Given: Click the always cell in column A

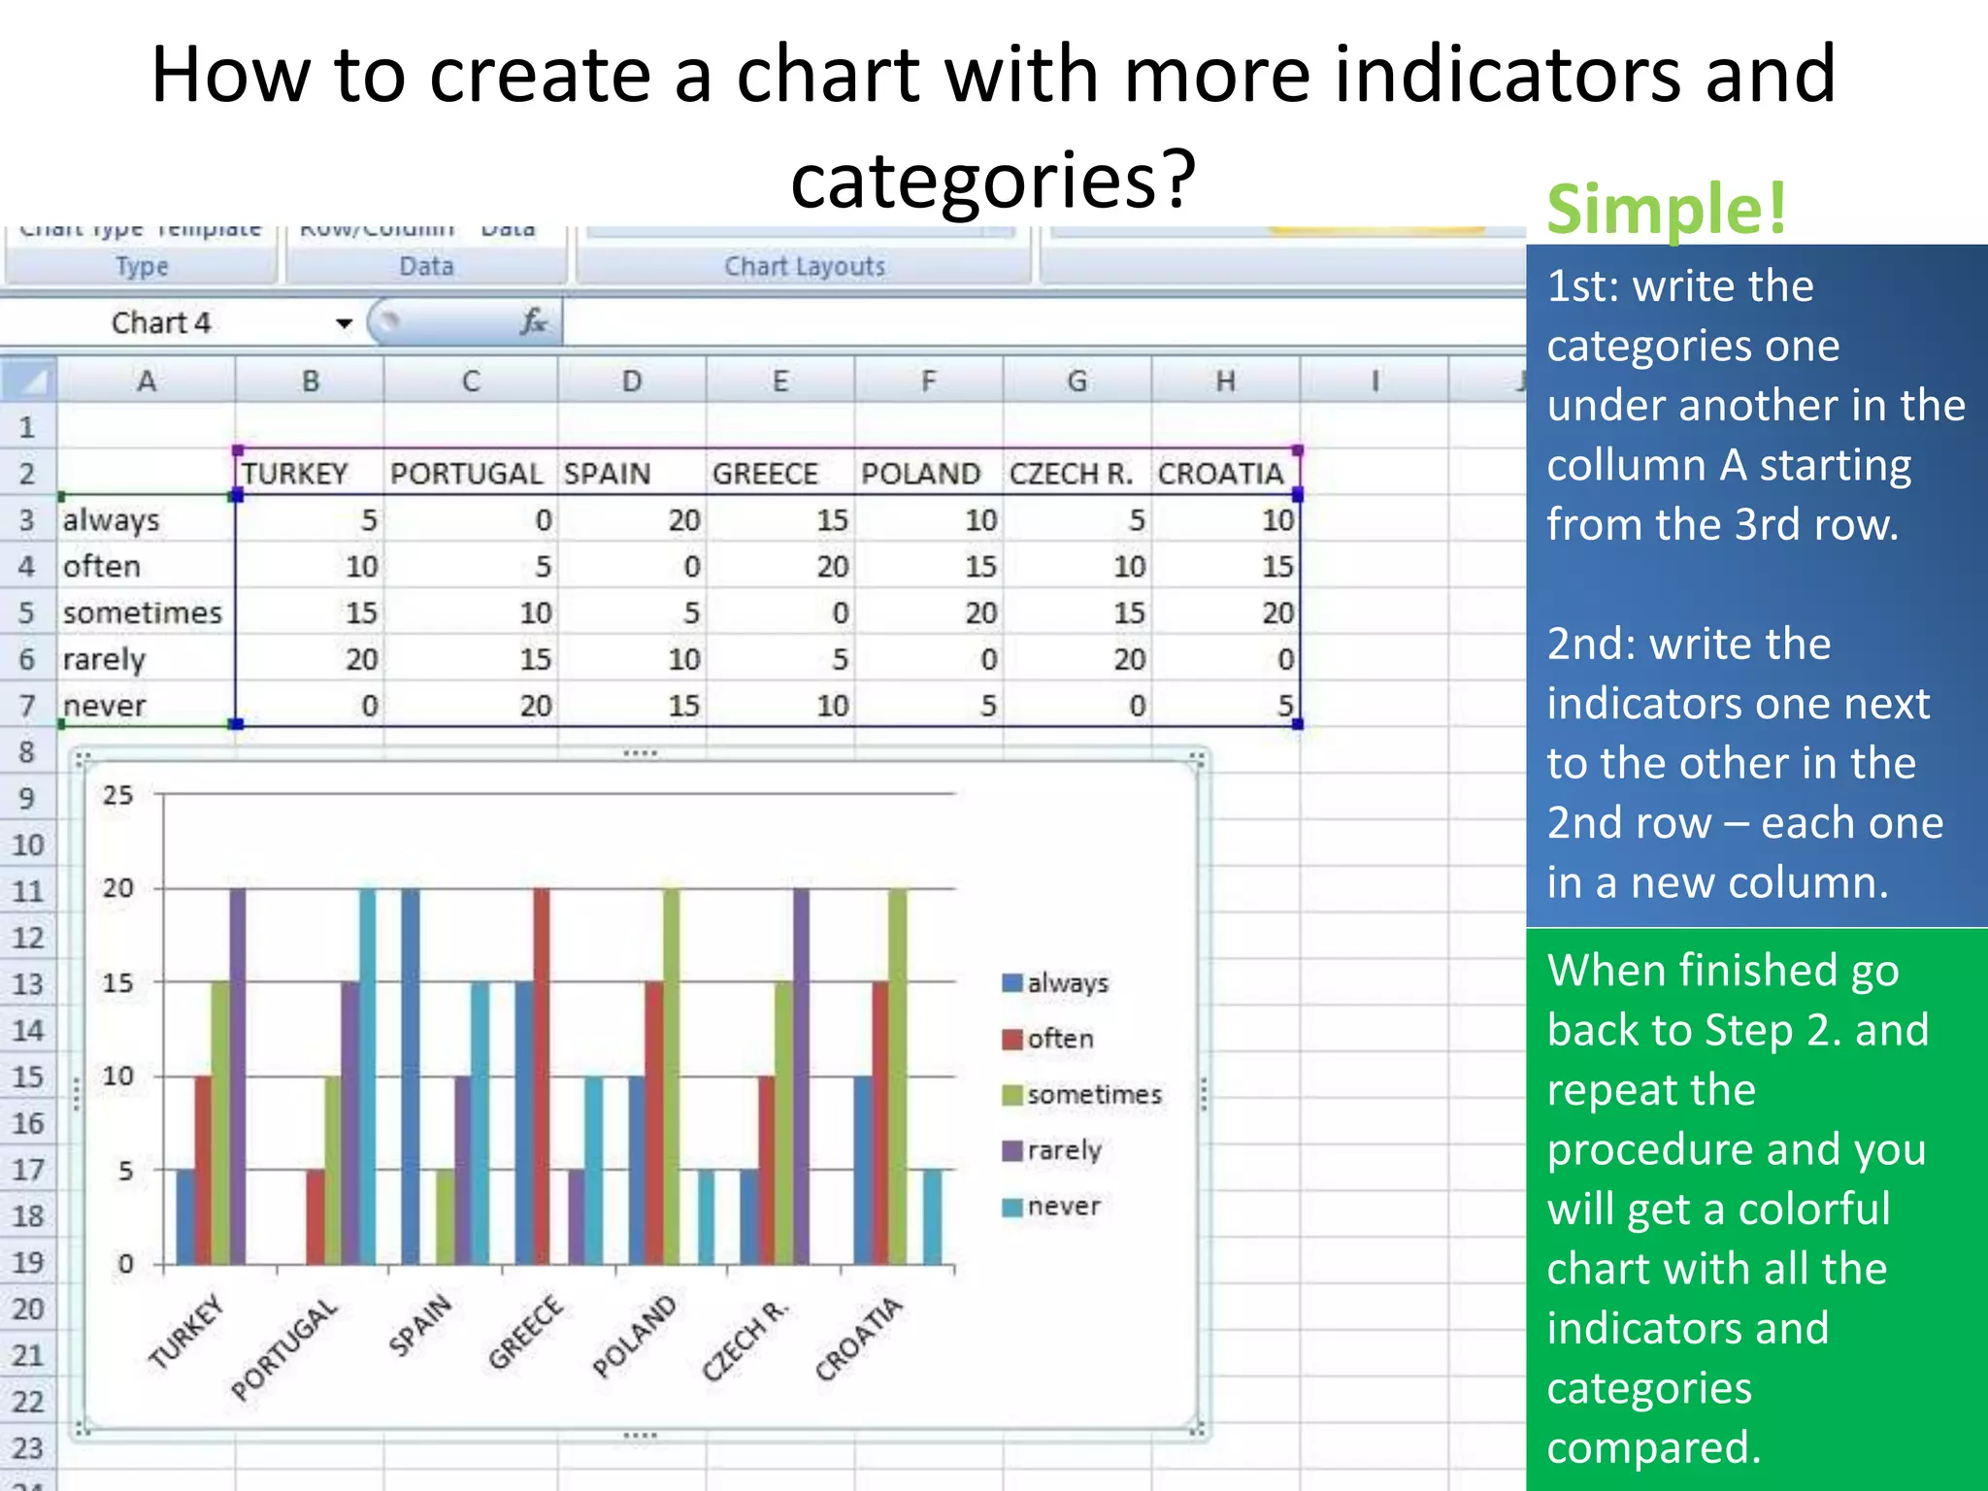Looking at the screenshot, I should click(x=147, y=520).
